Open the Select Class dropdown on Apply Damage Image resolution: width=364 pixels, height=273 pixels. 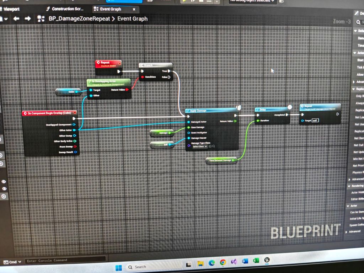click(199, 146)
